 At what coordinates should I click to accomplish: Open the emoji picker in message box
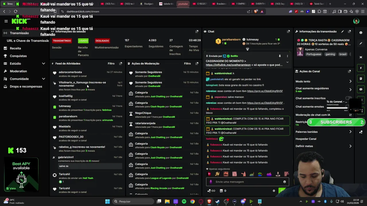point(284,182)
